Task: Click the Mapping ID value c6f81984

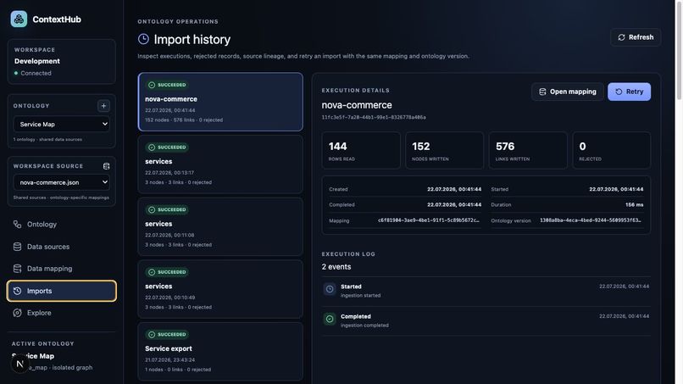Action: [429, 220]
